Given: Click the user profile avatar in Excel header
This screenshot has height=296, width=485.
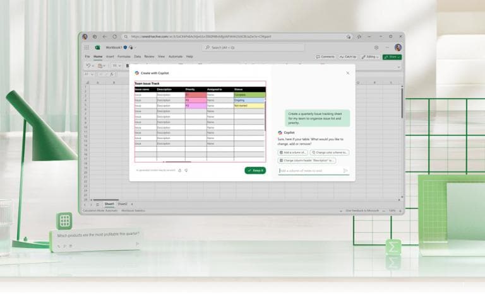Looking at the screenshot, I should 398,47.
